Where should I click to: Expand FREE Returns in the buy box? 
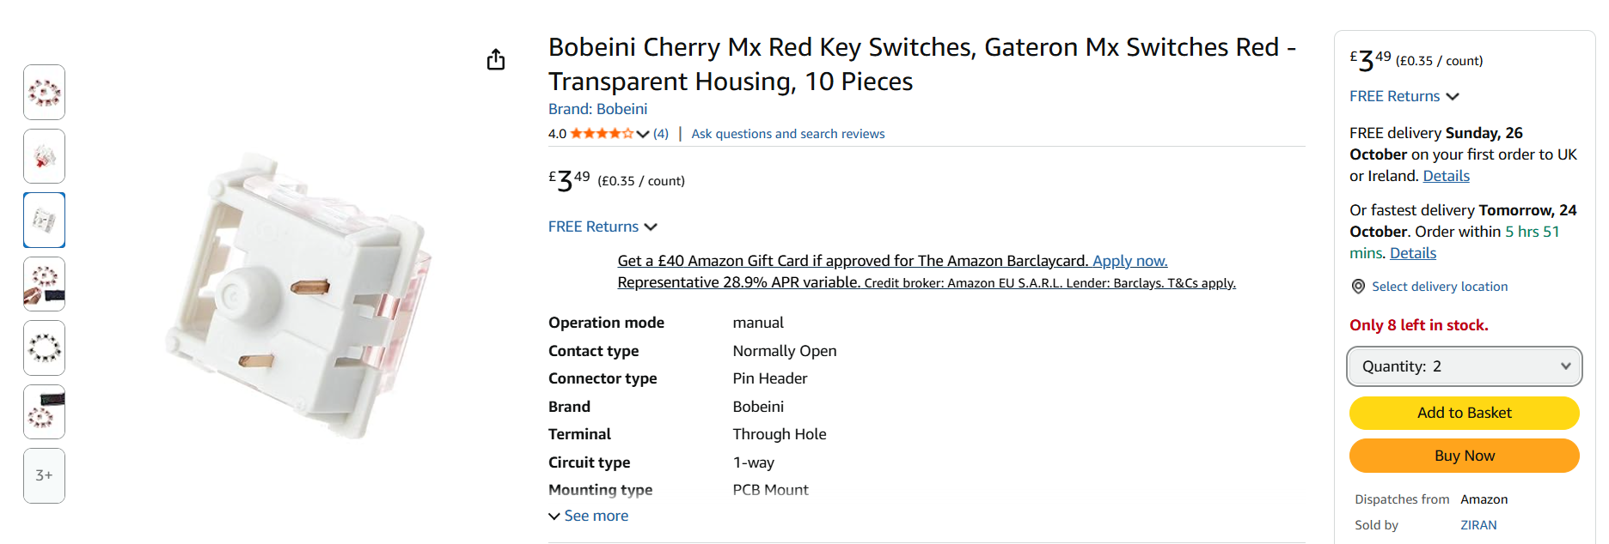(x=1404, y=96)
